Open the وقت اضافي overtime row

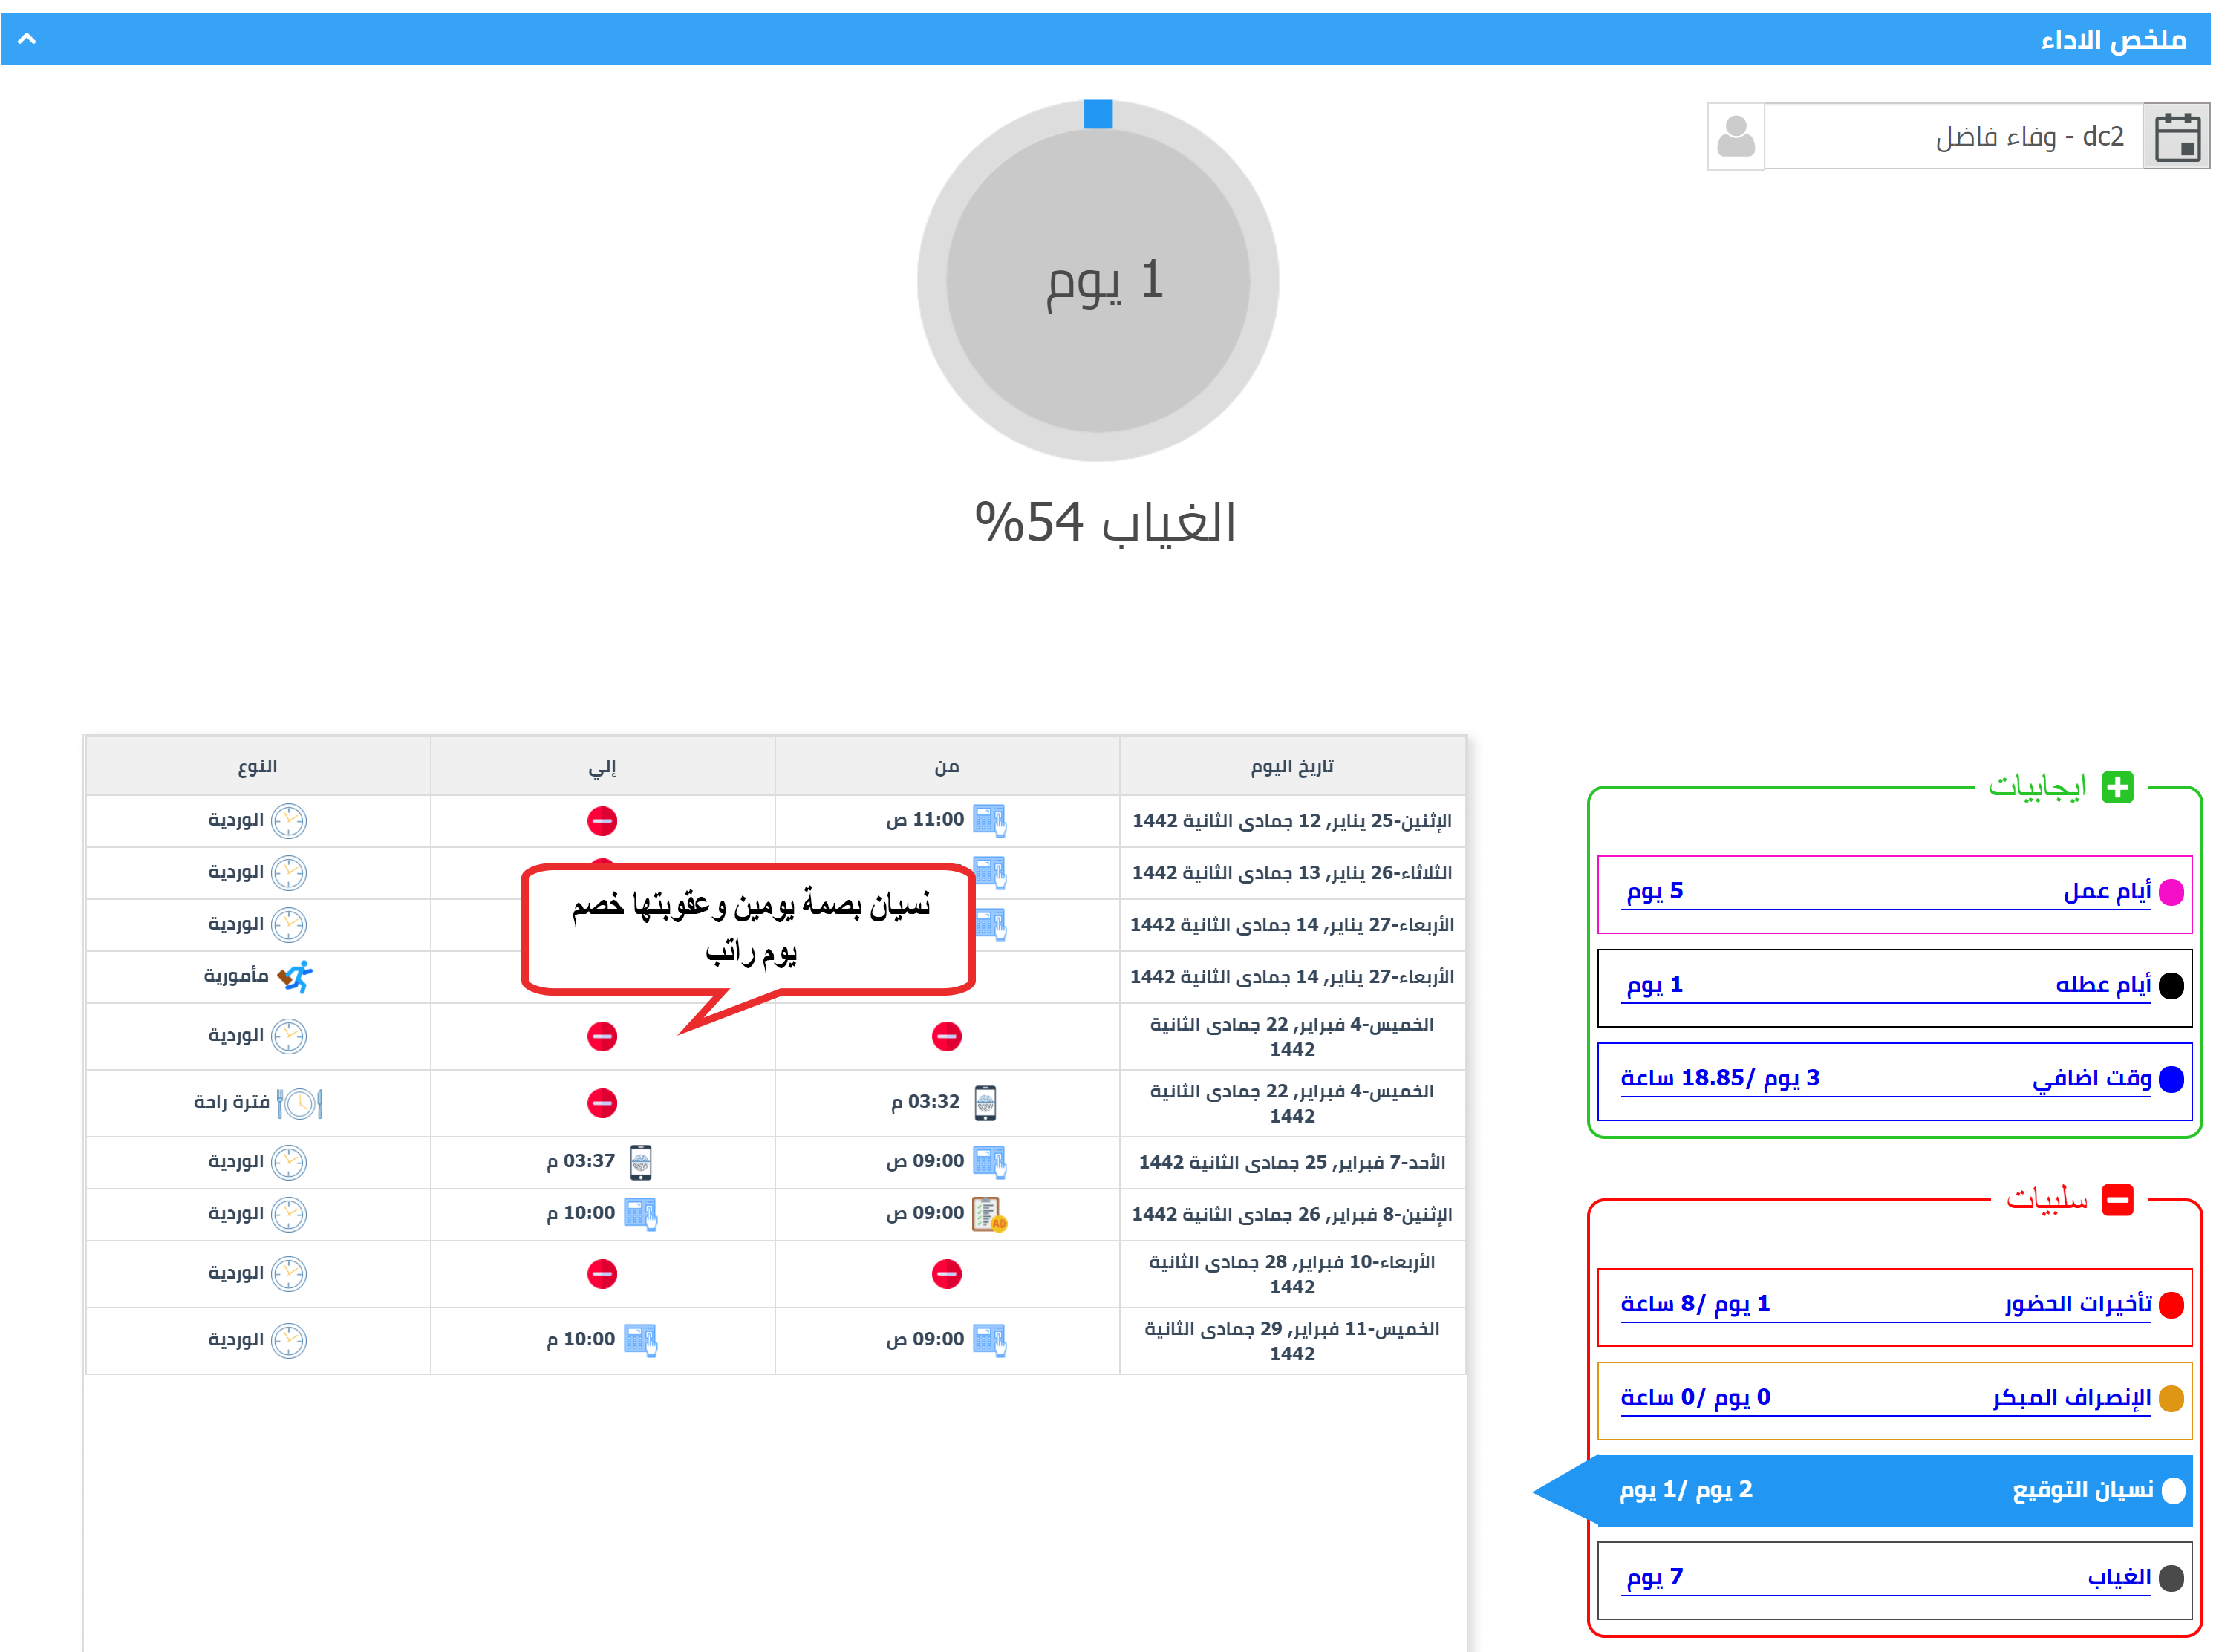click(1894, 1081)
